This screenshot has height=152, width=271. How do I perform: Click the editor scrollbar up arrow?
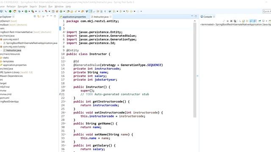point(195,21)
